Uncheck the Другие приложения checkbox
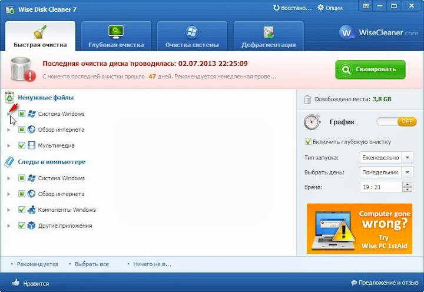The width and height of the screenshot is (424, 292). (x=22, y=225)
